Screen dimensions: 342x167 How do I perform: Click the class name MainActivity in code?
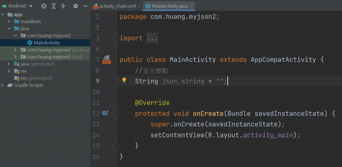click(193, 59)
